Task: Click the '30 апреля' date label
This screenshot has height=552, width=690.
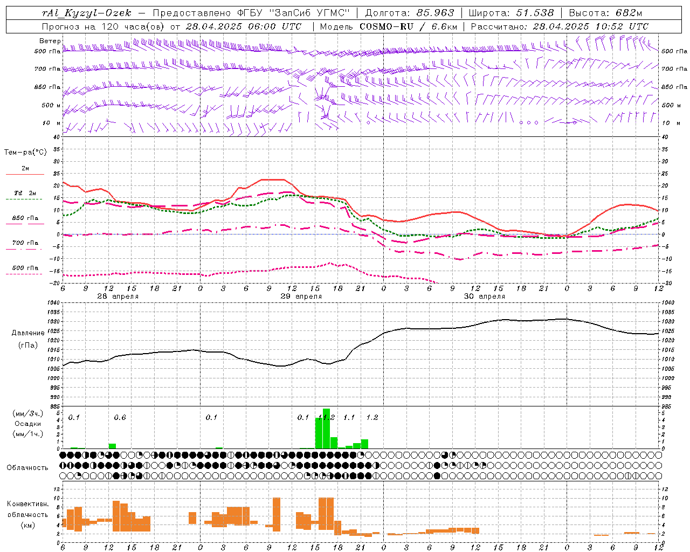Action: click(x=484, y=296)
